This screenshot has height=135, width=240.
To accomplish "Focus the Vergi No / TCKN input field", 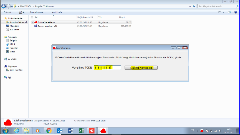I will pos(107,68).
